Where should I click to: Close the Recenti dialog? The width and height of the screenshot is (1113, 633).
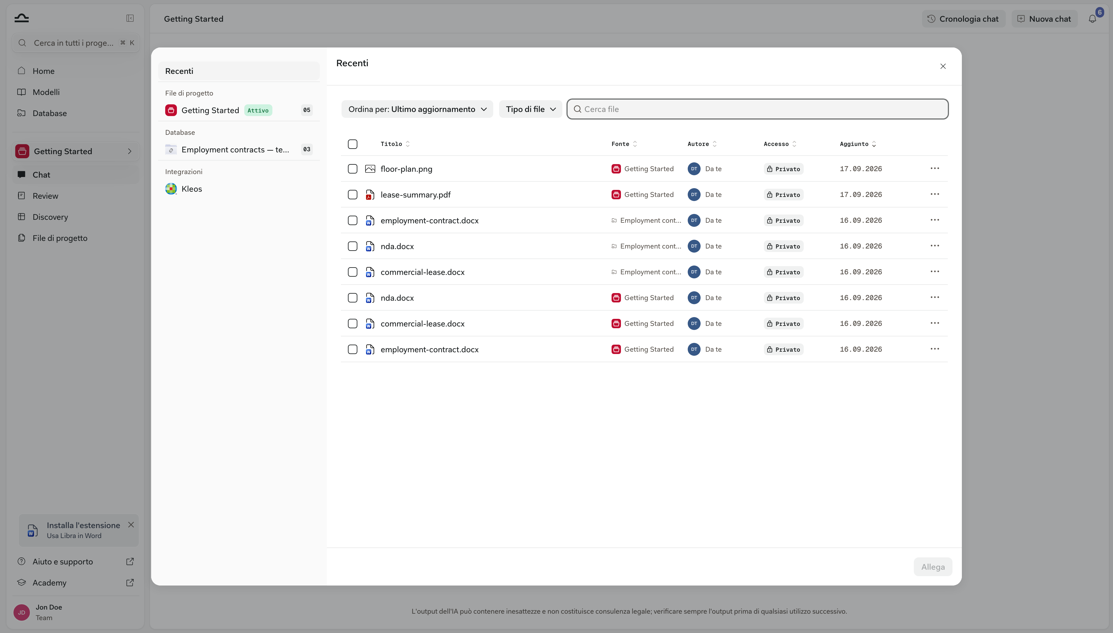pyautogui.click(x=943, y=66)
